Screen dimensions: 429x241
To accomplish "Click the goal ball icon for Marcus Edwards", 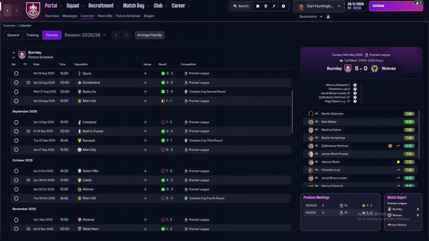I will (x=355, y=85).
